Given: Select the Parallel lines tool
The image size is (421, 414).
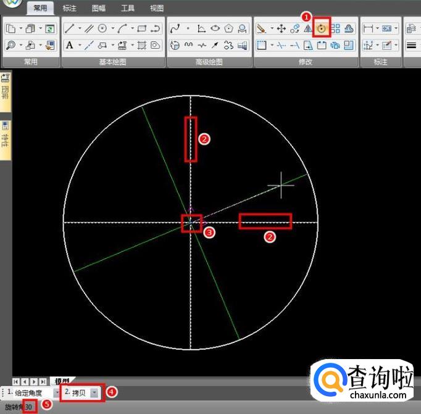Looking at the screenshot, I should tap(89, 28).
